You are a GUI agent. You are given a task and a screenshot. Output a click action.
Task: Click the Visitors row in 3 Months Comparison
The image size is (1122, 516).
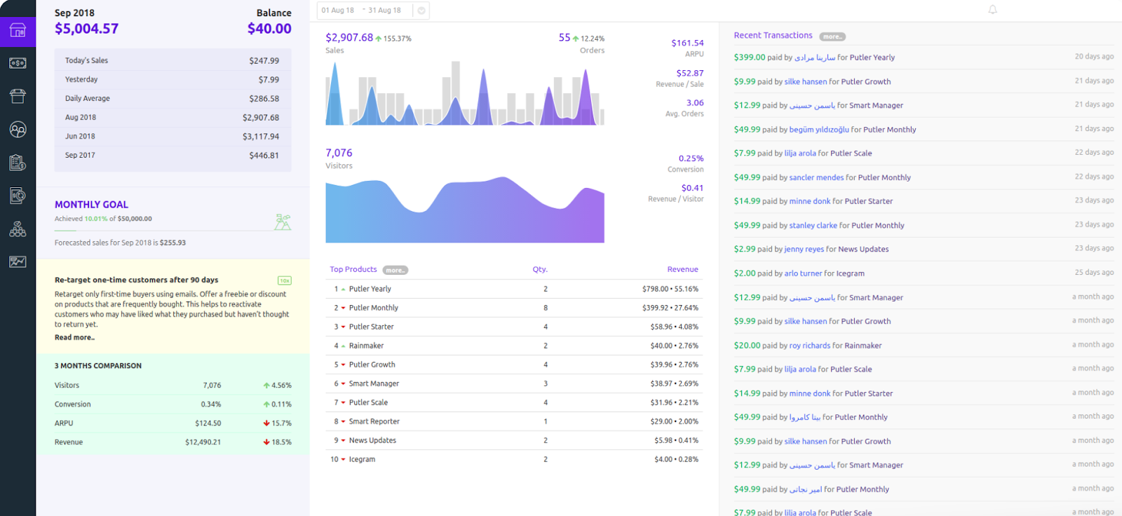[173, 386]
